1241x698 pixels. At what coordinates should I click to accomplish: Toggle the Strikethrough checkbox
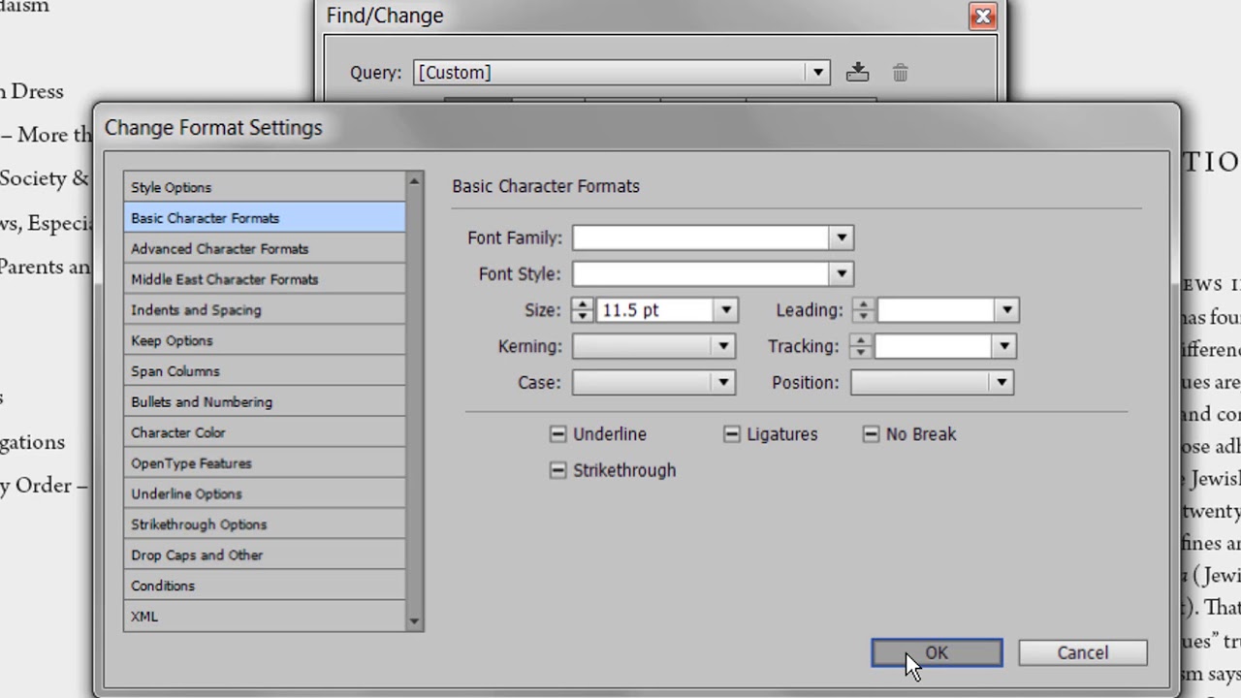[x=557, y=470]
